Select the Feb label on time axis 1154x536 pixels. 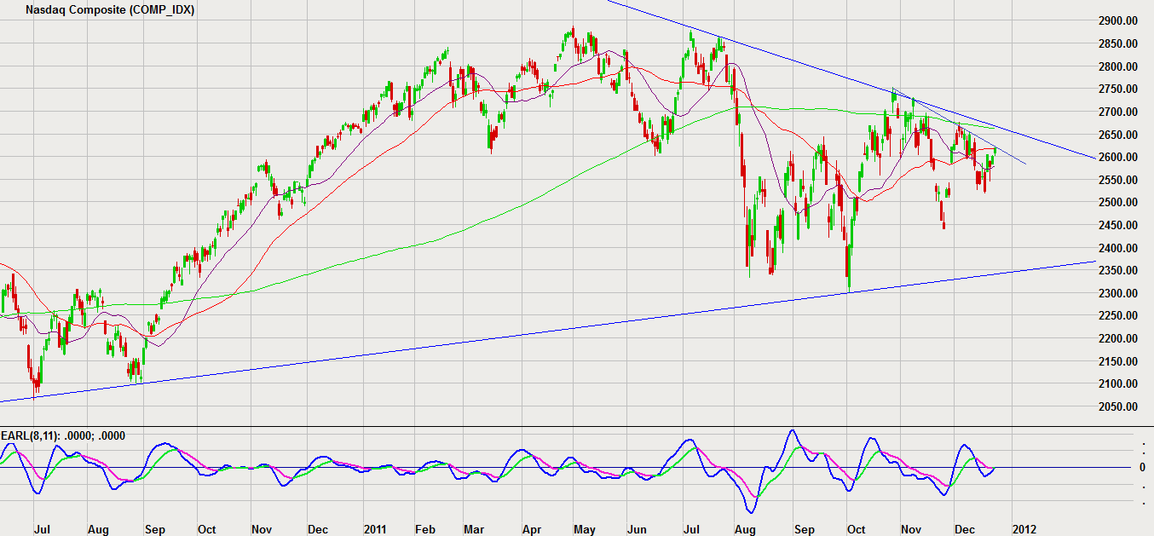click(425, 529)
